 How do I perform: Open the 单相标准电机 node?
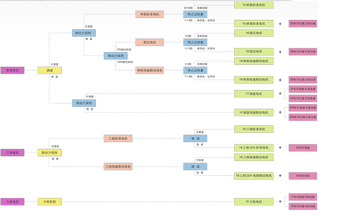point(150,14)
